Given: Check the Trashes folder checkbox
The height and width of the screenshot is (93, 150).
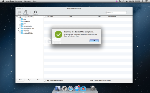Looking at the screenshot, I should tap(20, 31).
